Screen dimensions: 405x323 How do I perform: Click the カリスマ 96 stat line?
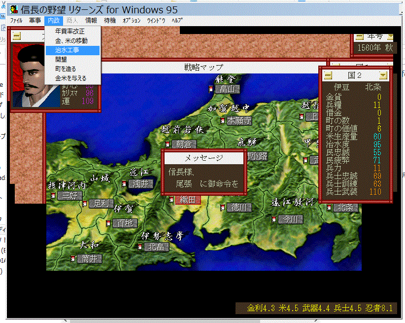78,93
